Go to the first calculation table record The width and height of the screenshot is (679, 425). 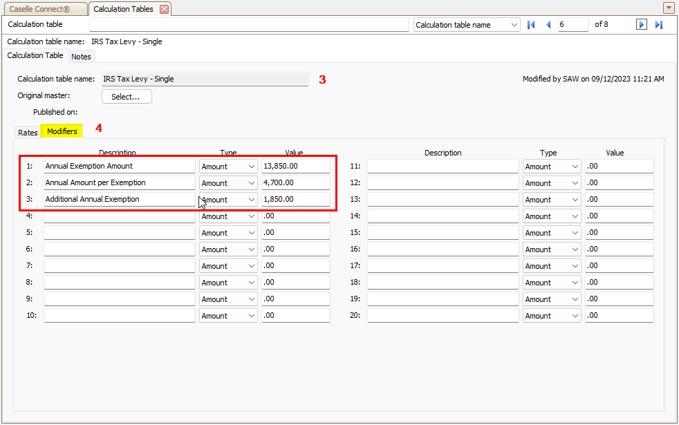pyautogui.click(x=531, y=25)
